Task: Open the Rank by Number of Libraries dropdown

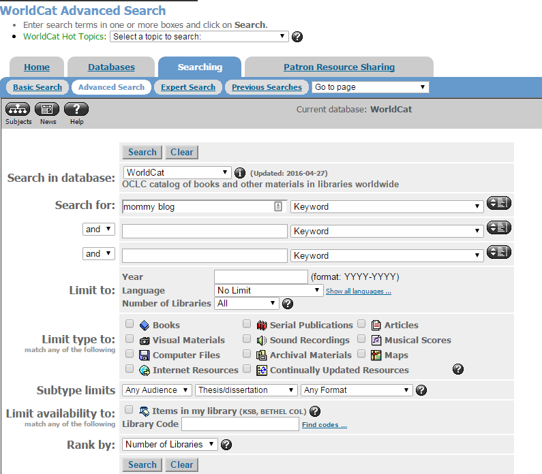Action: tap(170, 444)
